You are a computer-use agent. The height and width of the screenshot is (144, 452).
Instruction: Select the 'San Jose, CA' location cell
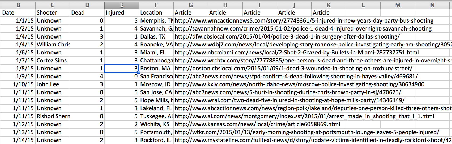click(x=156, y=92)
